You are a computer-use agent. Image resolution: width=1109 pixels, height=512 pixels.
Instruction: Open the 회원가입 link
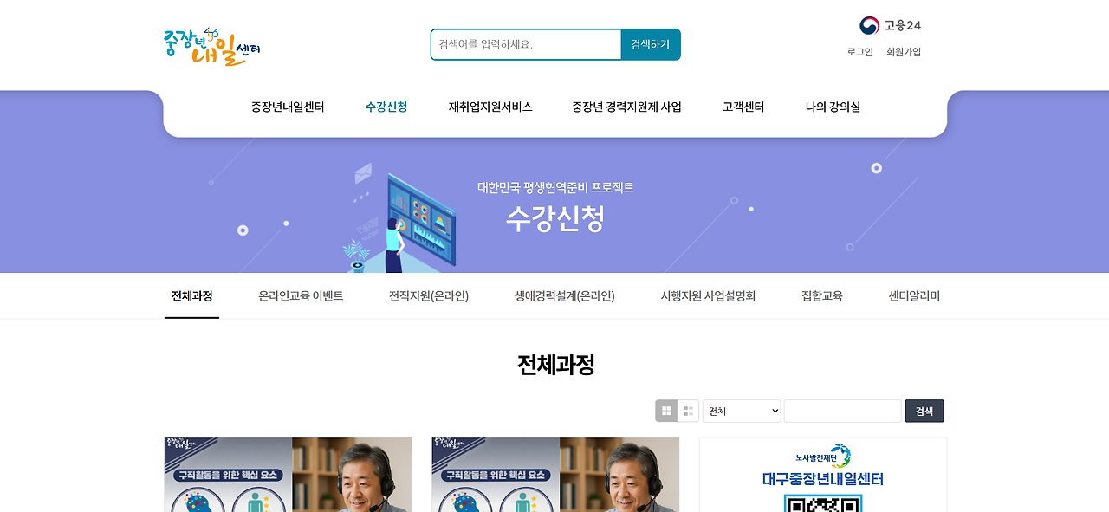click(904, 52)
